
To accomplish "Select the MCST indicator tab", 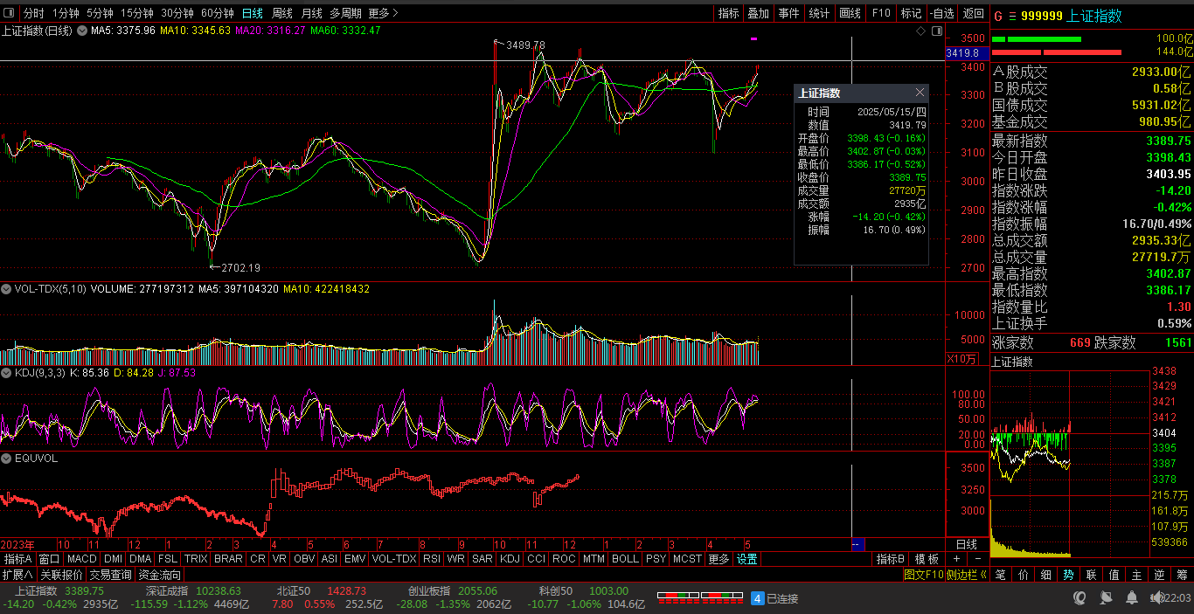I will tap(687, 559).
